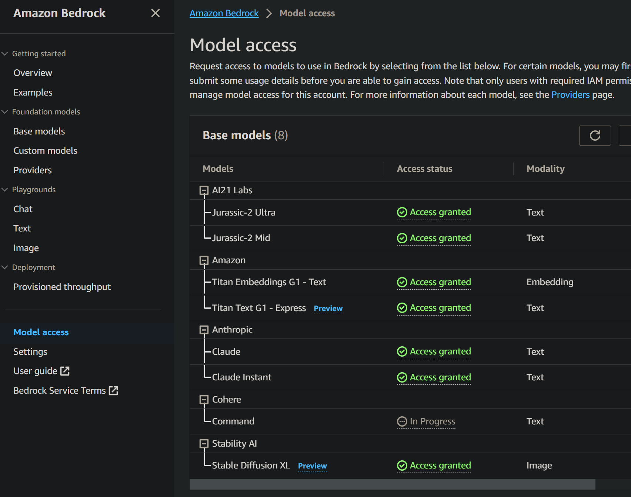631x497 pixels.
Task: Open Settings in sidebar
Action: [x=30, y=351]
